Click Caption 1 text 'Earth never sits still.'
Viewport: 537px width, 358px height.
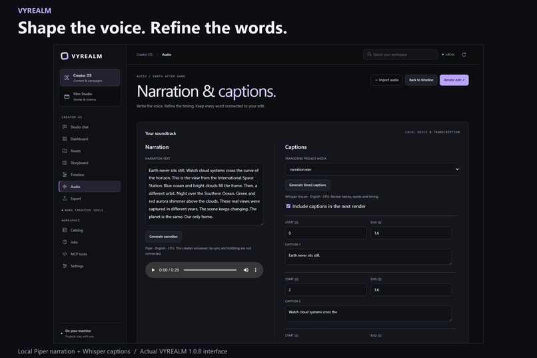(x=368, y=257)
